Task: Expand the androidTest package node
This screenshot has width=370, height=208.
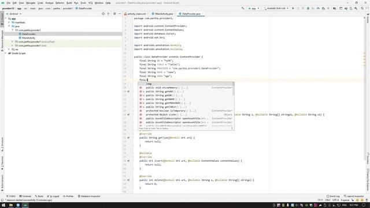Action: [13, 42]
